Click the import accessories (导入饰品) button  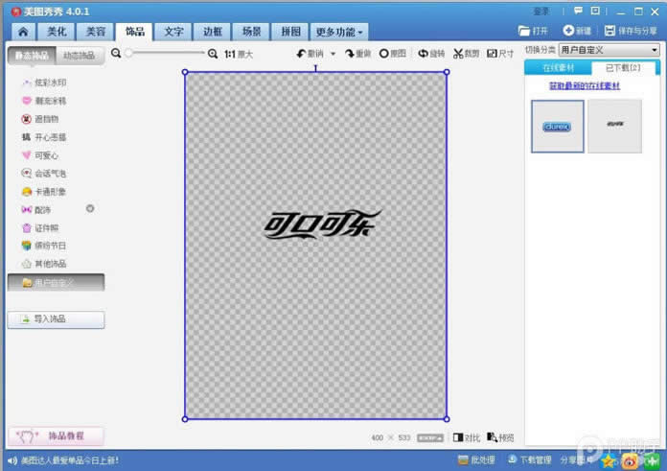point(56,319)
